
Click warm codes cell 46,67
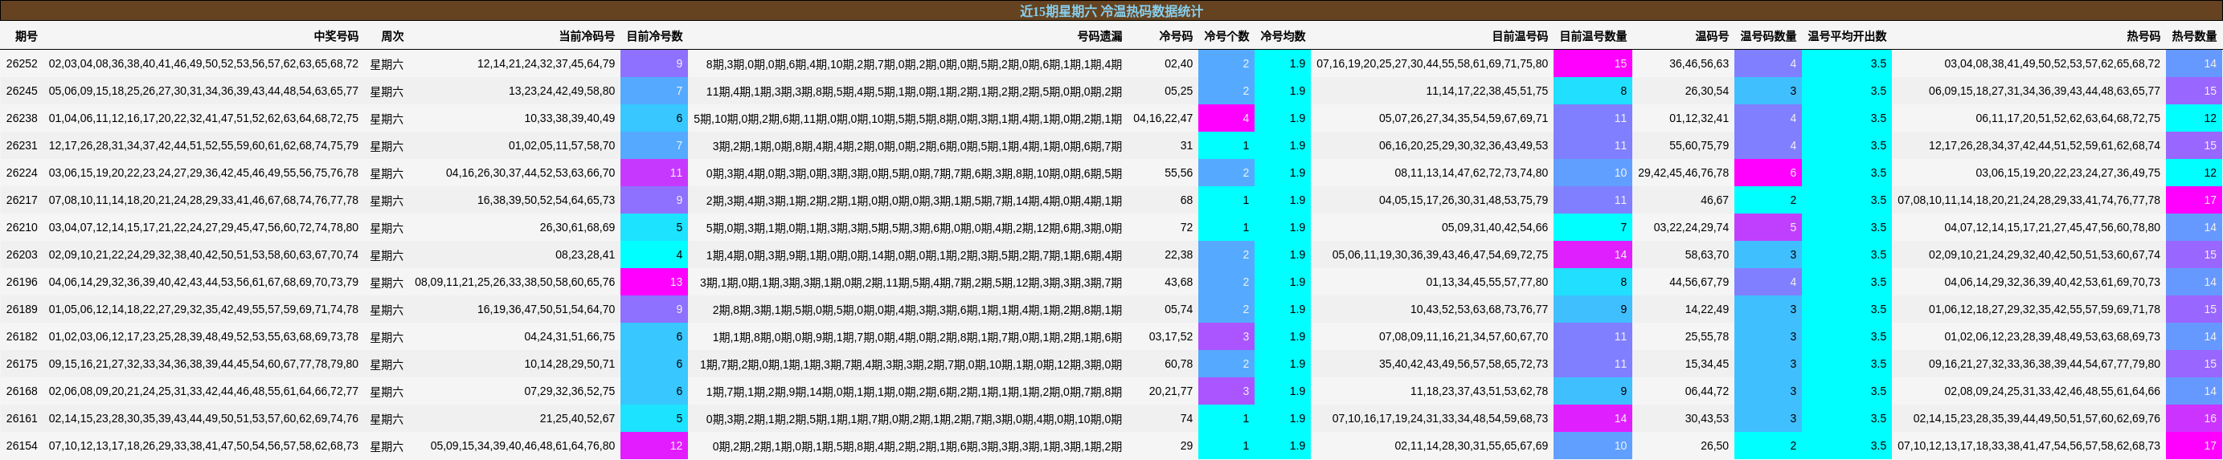pos(1715,200)
